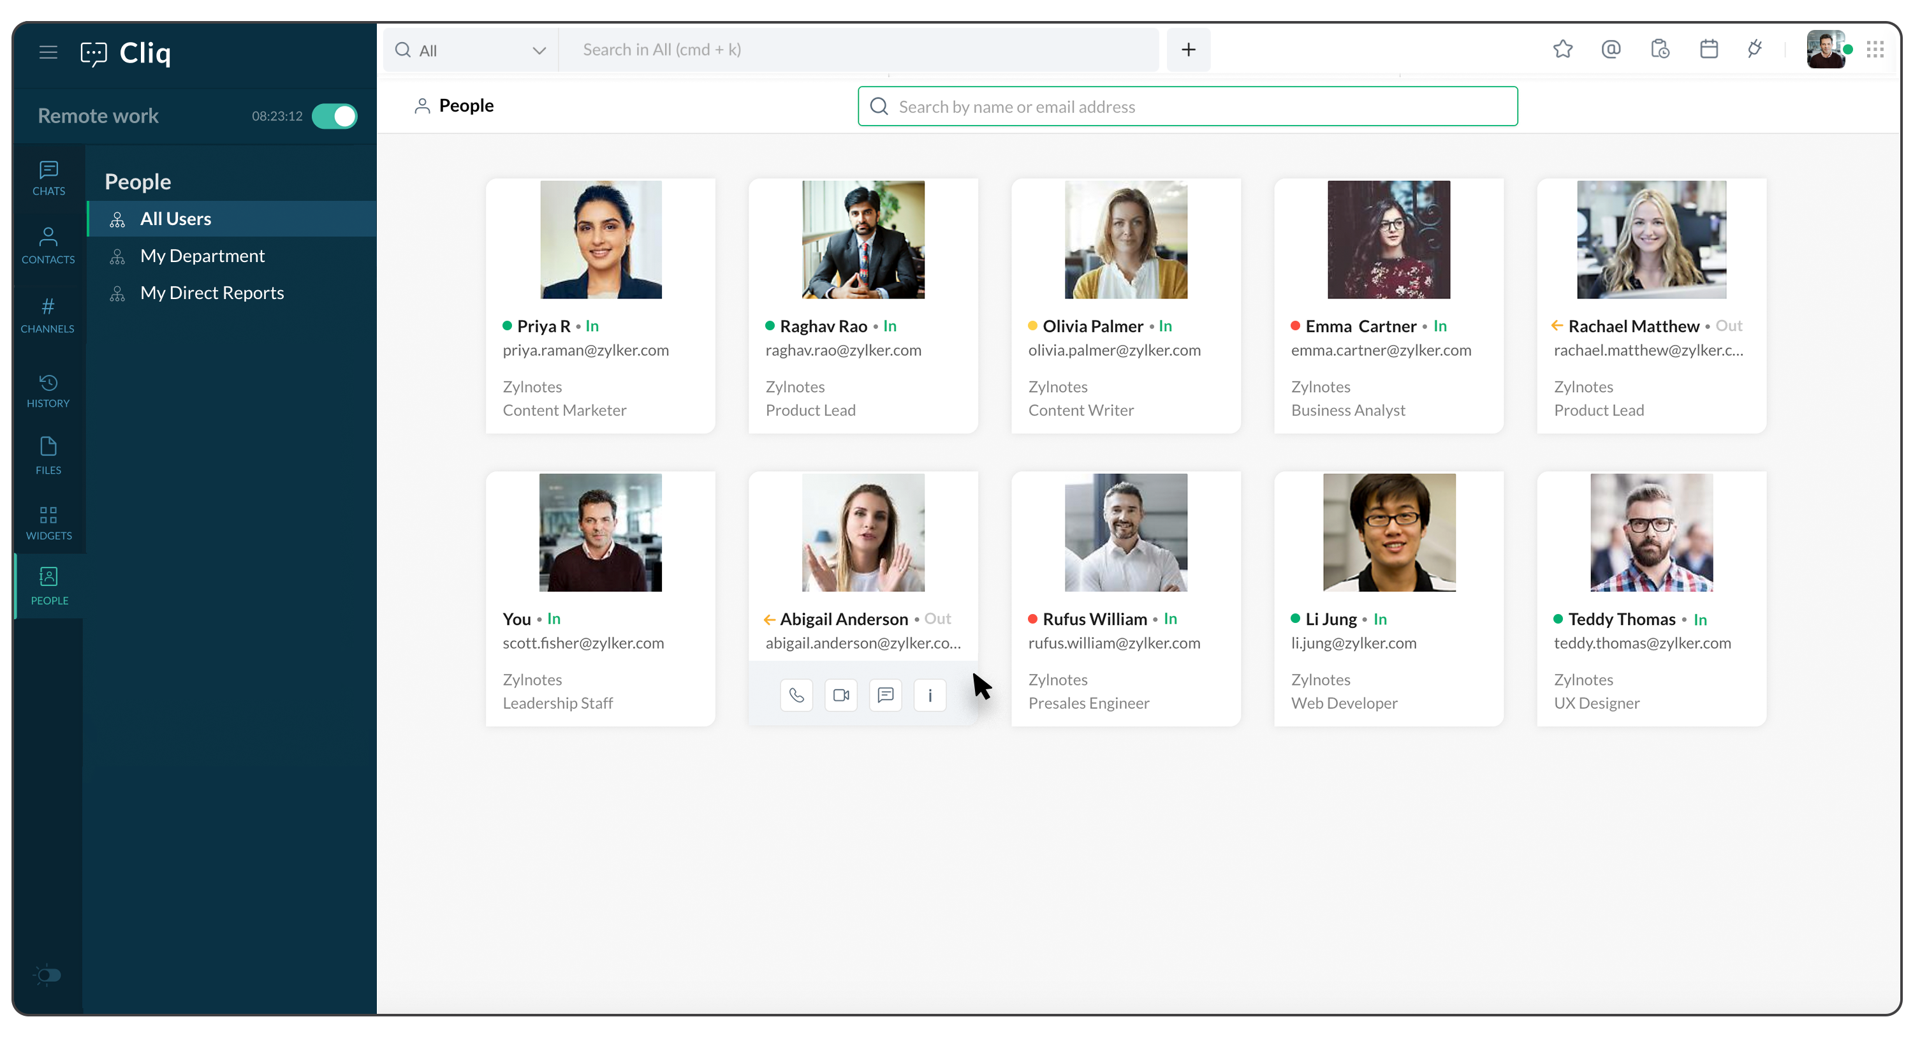
Task: Switch to My Department view
Action: click(203, 256)
